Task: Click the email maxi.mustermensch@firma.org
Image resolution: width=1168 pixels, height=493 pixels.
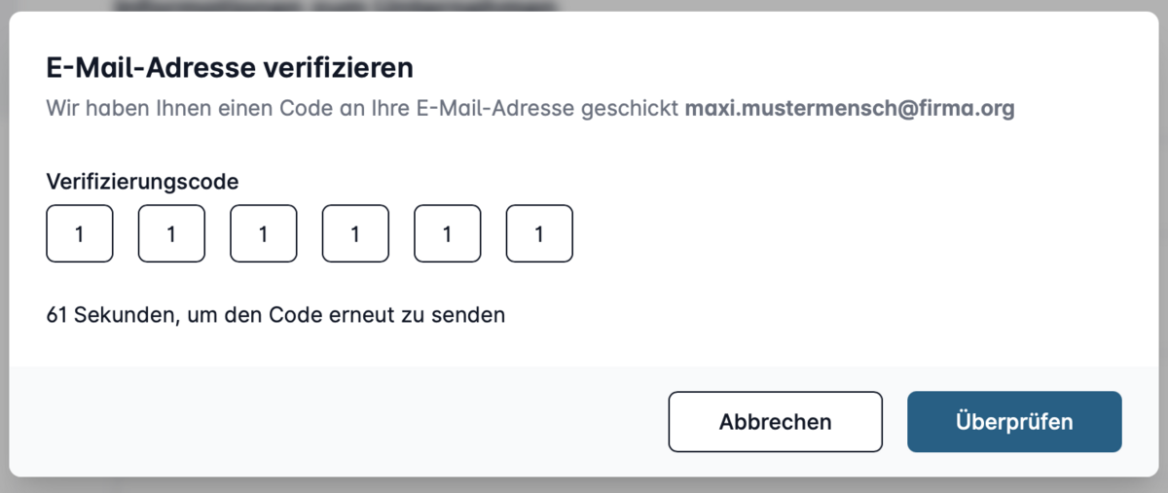Action: (x=850, y=107)
